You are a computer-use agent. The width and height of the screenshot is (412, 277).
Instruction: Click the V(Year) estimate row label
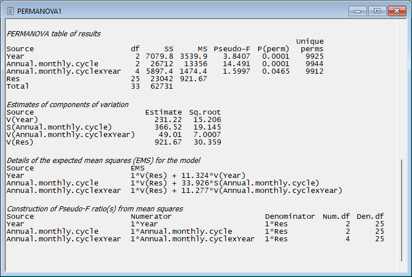click(x=22, y=120)
